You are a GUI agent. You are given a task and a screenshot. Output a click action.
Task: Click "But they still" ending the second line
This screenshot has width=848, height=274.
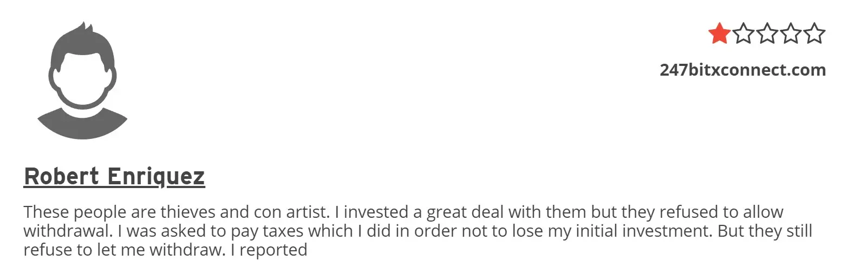pos(765,231)
